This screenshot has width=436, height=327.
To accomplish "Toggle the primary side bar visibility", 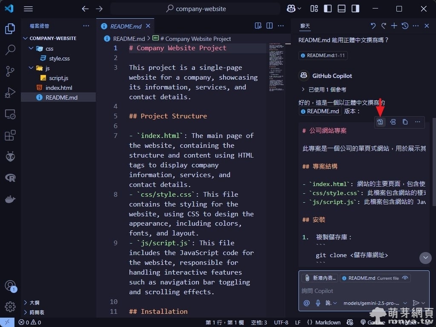I will pos(328,9).
